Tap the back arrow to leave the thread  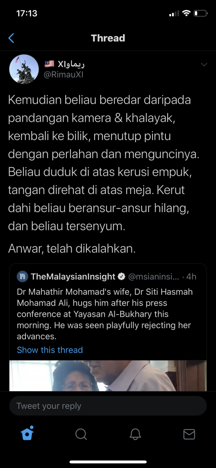[11, 38]
